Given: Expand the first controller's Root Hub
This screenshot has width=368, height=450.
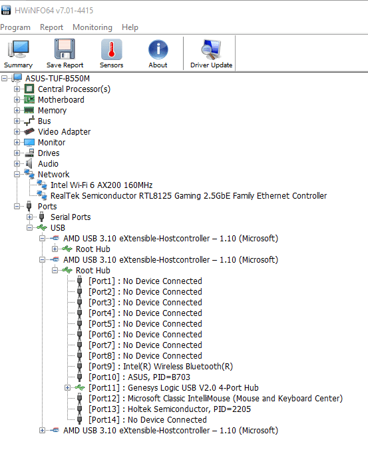Looking at the screenshot, I should click(55, 249).
